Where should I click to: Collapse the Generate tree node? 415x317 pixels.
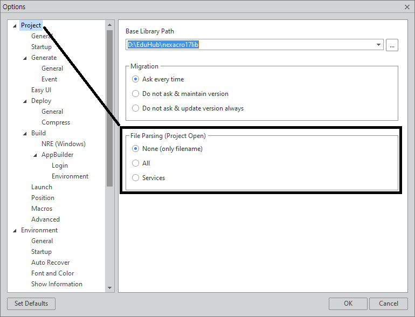[x=25, y=58]
